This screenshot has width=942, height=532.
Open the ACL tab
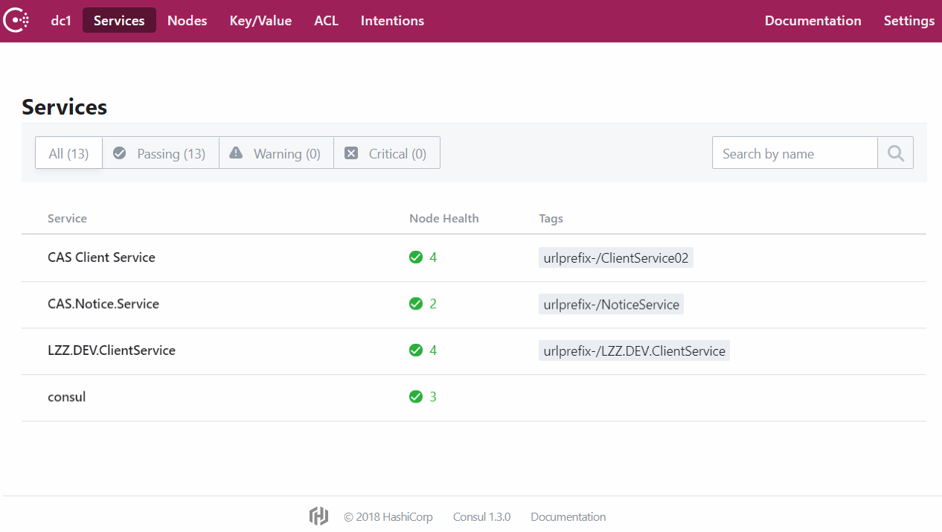326,21
